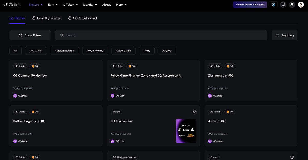Click 0G Labs logo on Jaine card
Image resolution: width=308 pixels, height=160 pixels.
pos(210,141)
